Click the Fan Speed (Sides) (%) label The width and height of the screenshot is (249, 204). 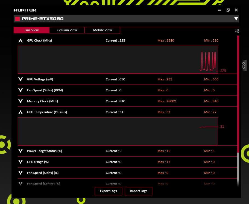43,173
